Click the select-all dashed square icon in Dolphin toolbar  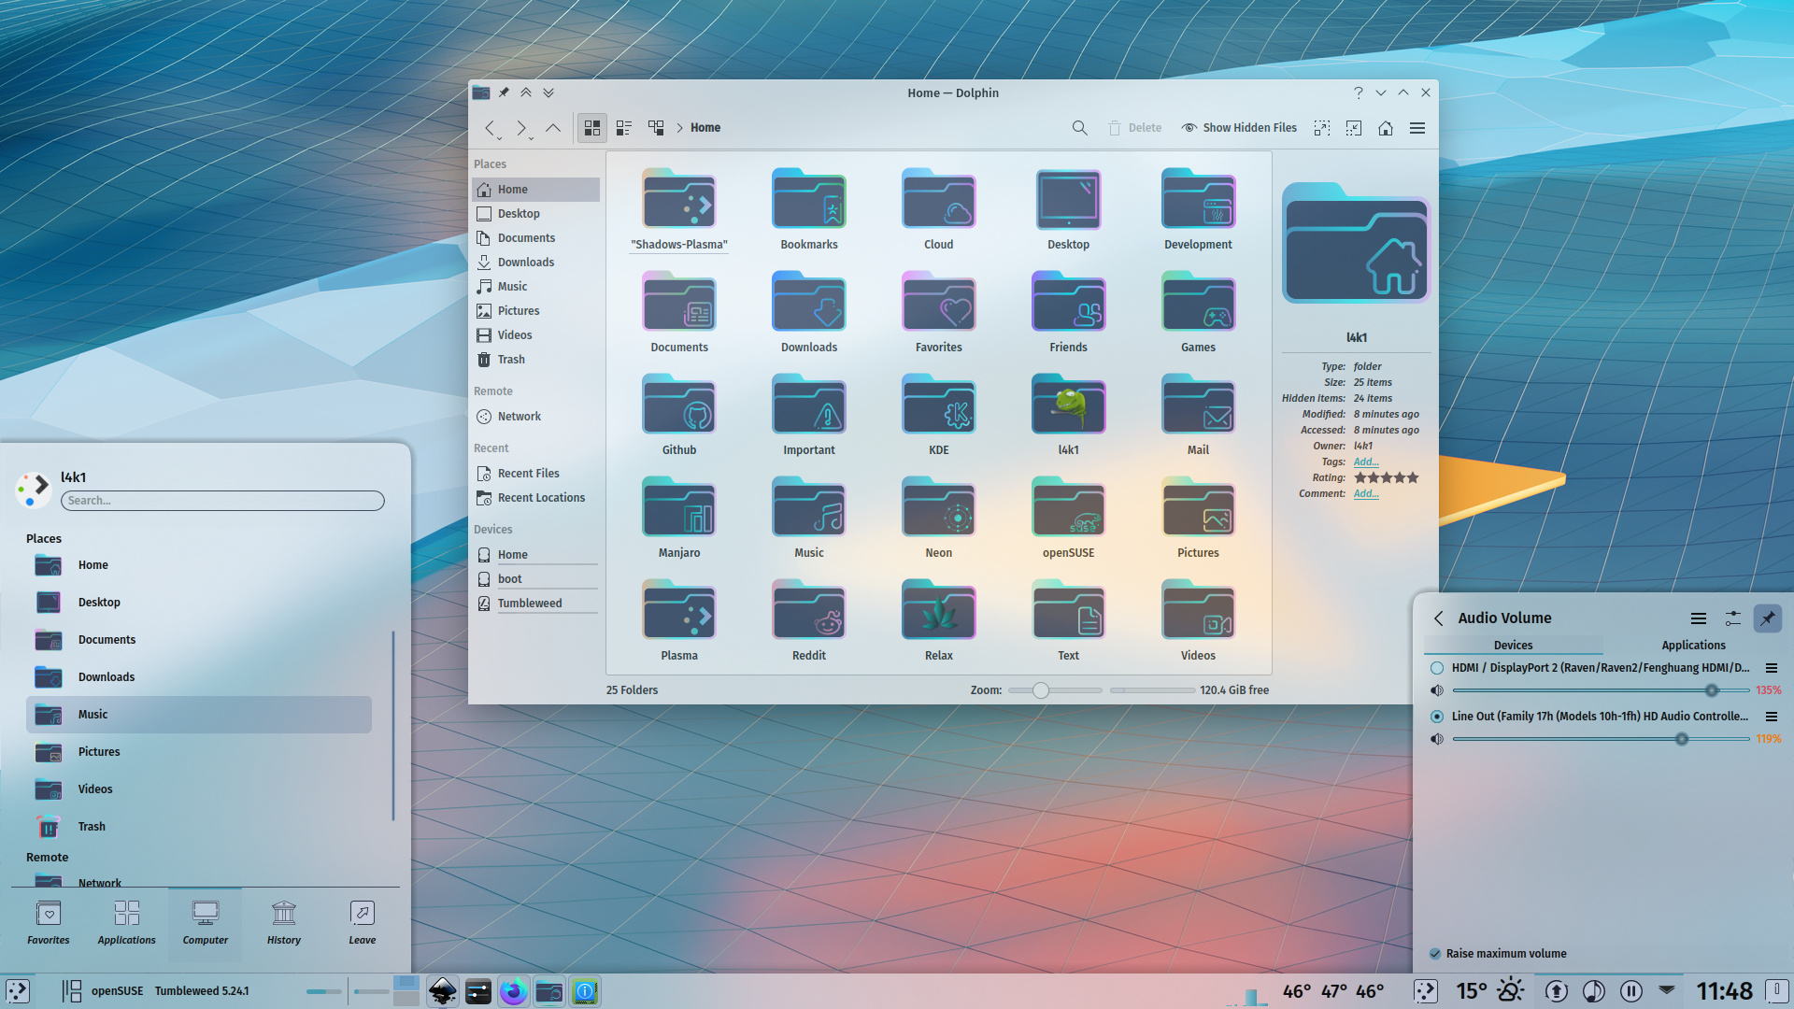pos(1322,128)
